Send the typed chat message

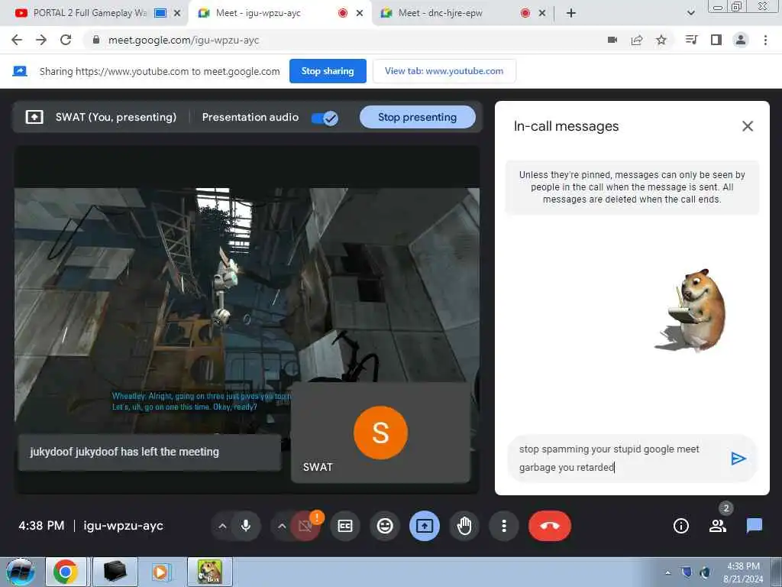738,459
